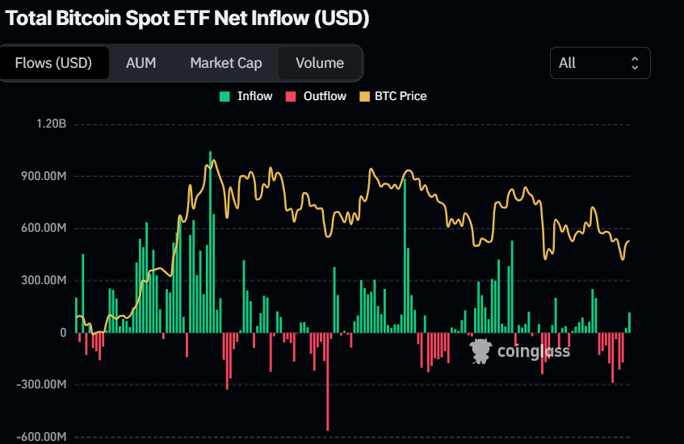Toggle the Inflow series label

pos(254,96)
